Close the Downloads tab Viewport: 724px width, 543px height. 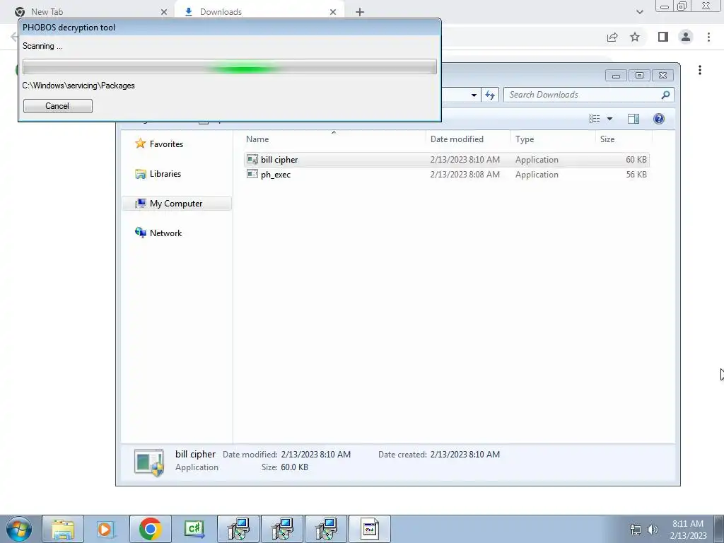pos(333,12)
